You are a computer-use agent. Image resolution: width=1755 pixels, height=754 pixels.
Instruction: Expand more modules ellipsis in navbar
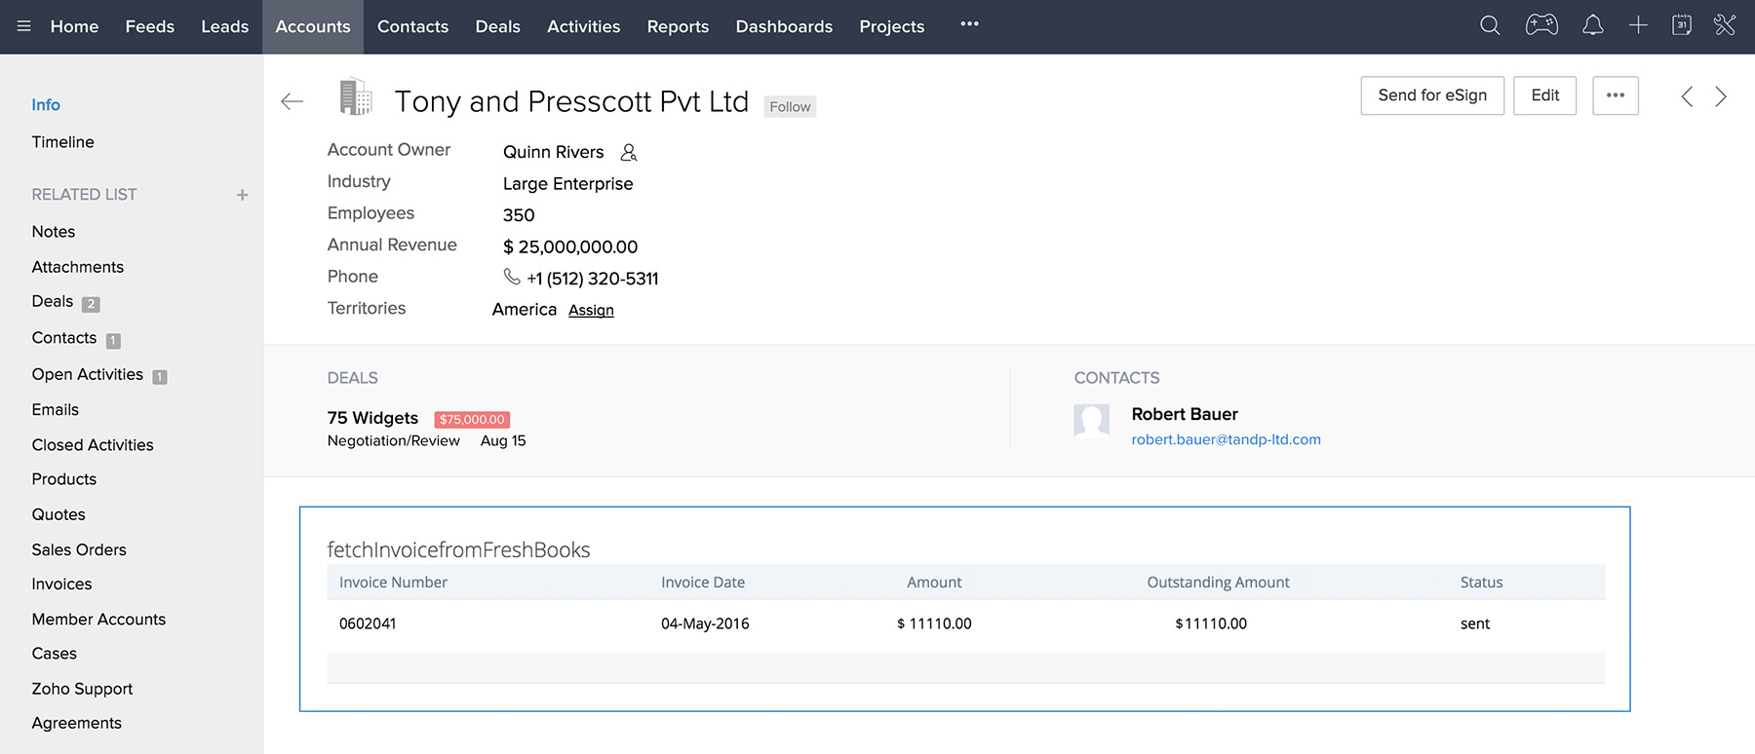tap(968, 24)
